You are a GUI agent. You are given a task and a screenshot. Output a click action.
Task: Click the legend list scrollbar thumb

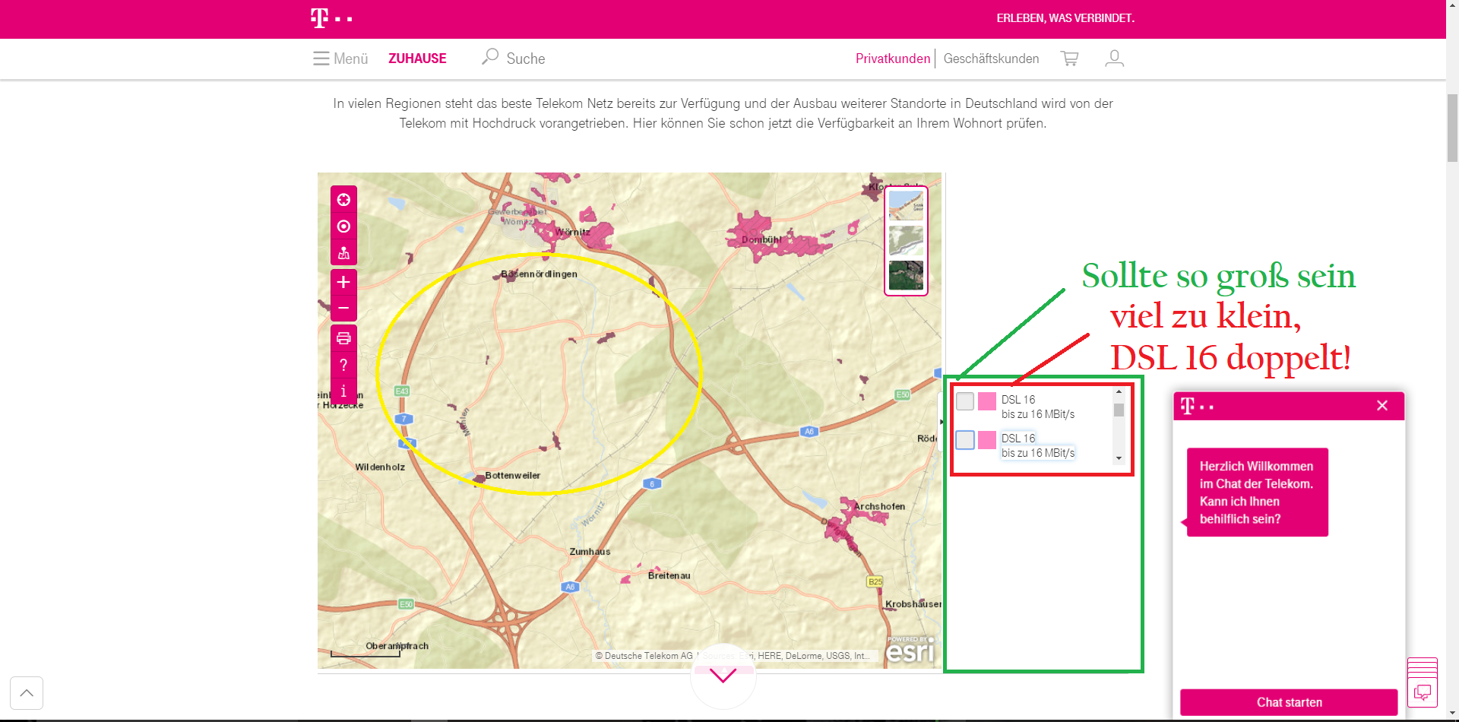(1119, 410)
